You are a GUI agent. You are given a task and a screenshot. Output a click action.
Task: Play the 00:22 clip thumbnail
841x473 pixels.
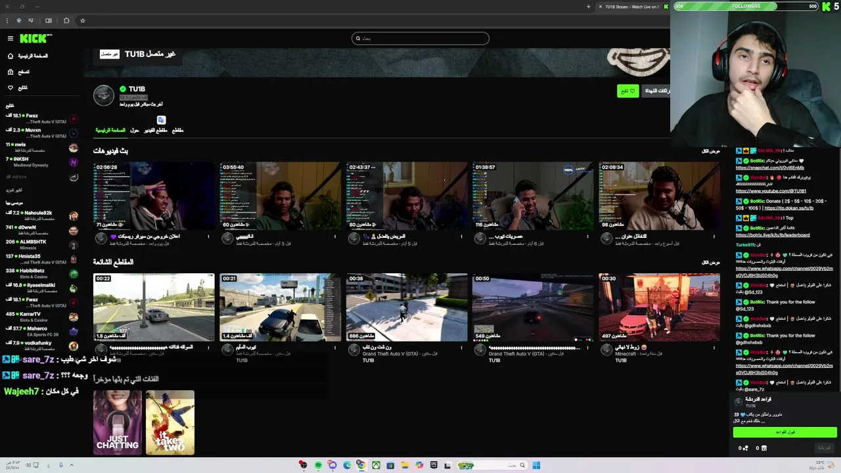click(x=154, y=307)
